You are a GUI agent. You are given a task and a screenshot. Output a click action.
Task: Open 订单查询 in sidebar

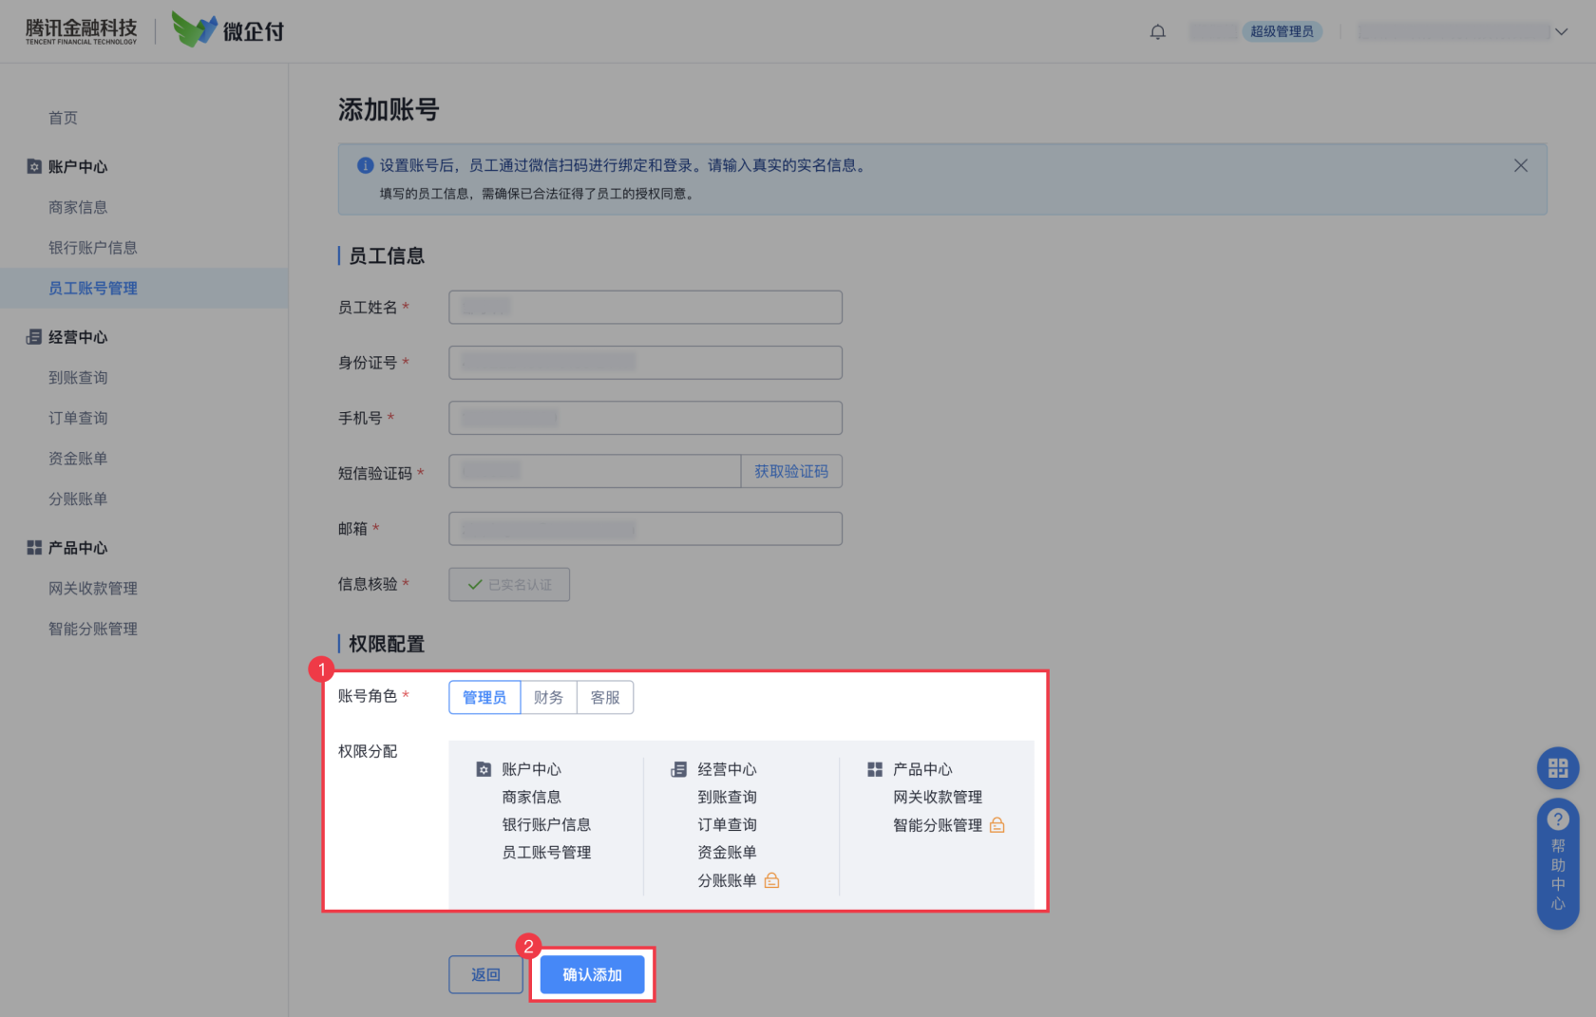(x=78, y=418)
